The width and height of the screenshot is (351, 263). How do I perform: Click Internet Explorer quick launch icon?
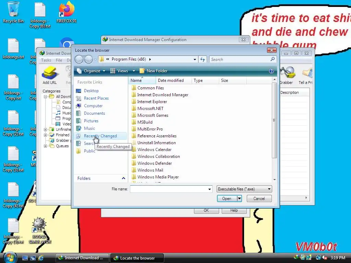(x=40, y=258)
